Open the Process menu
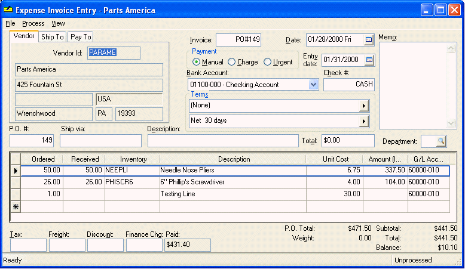Viewport: 465px width, 269px height. [x=33, y=23]
